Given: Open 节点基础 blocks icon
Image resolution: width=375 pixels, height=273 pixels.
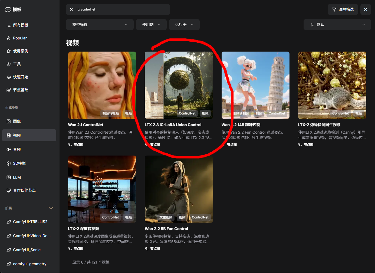Looking at the screenshot, I should 9,90.
